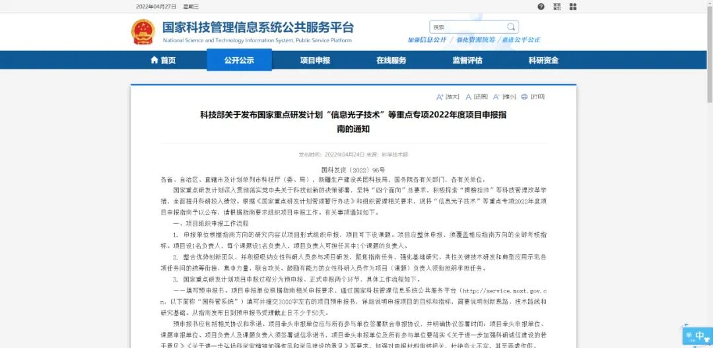713x348 pixels.
Task: Open the 监督评估 navigation tab
Action: [x=467, y=60]
